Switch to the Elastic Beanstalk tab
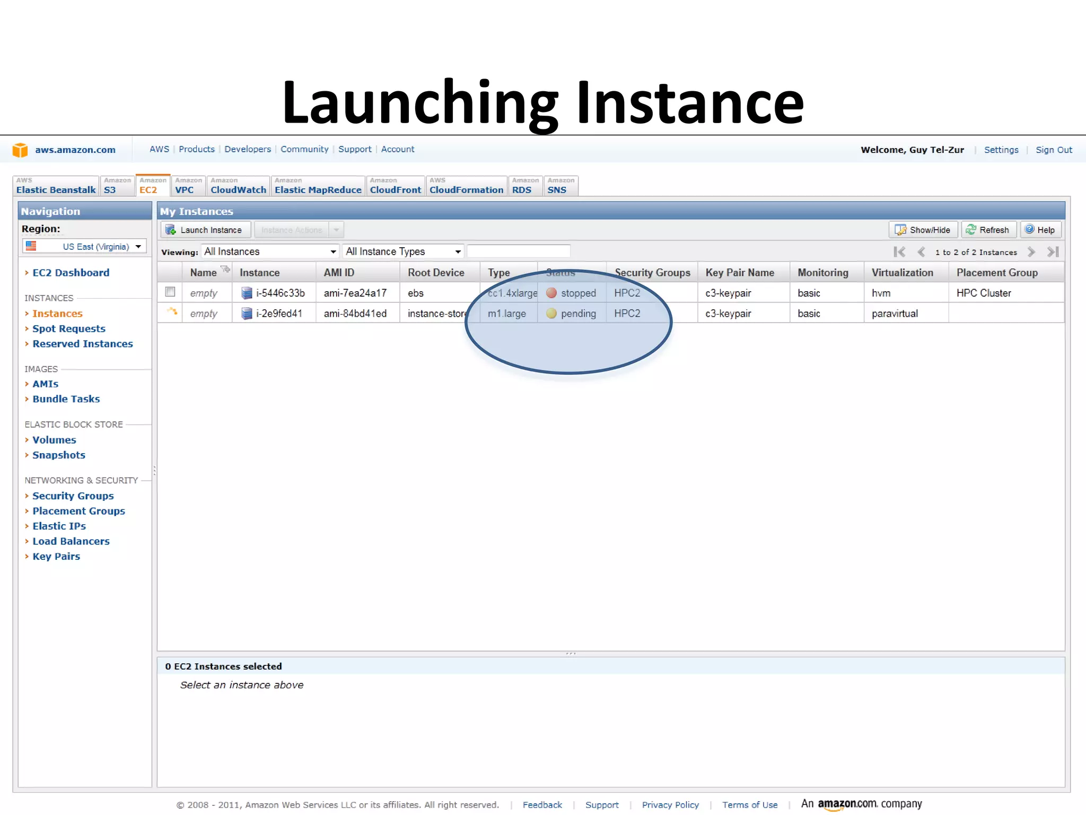The height and width of the screenshot is (815, 1086). point(56,186)
